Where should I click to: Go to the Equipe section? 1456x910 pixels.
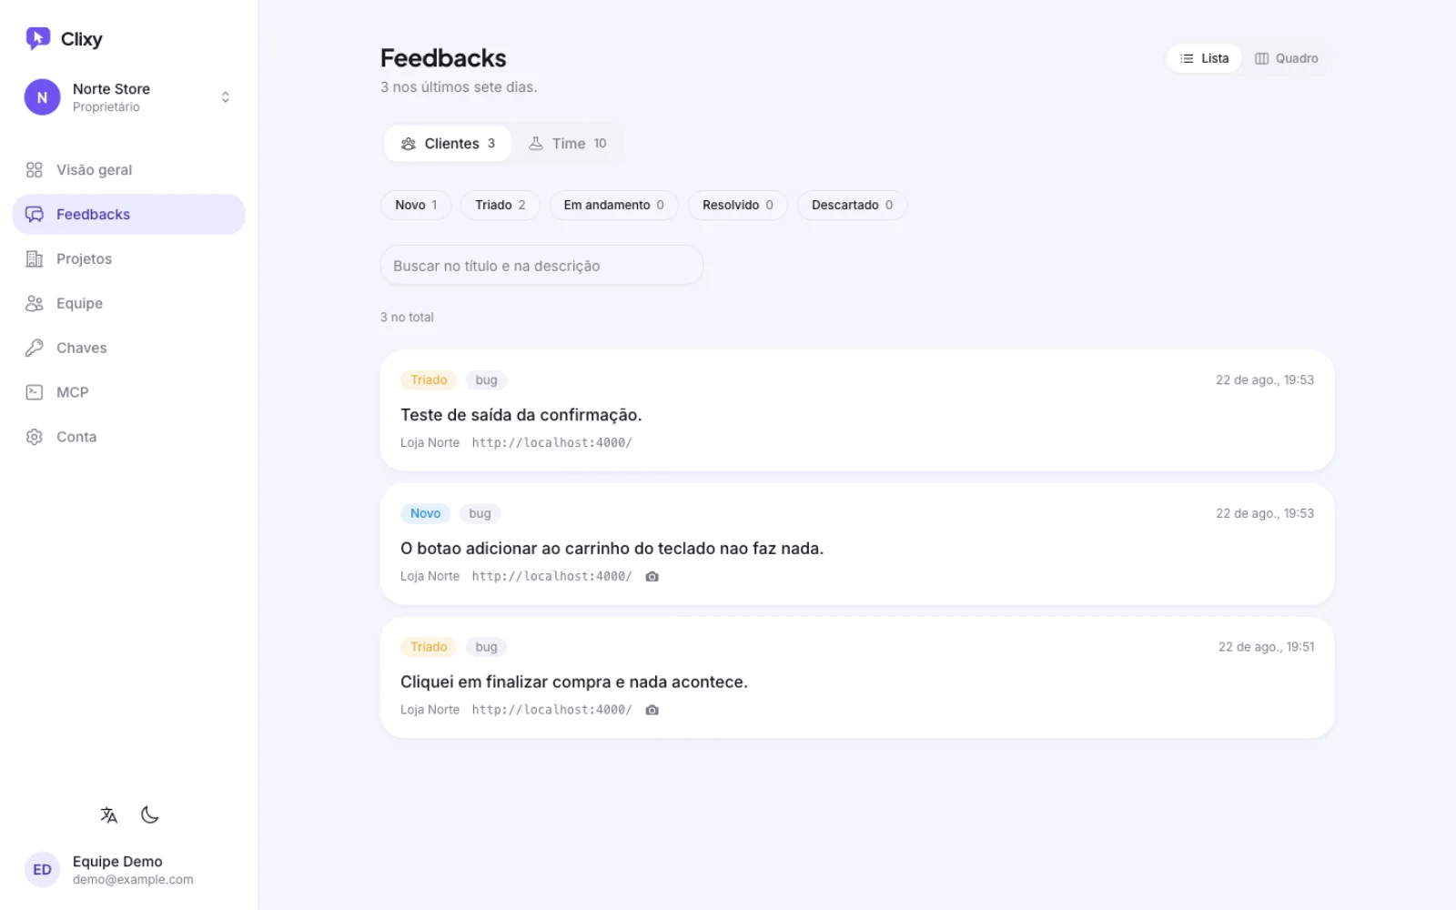[x=128, y=304]
